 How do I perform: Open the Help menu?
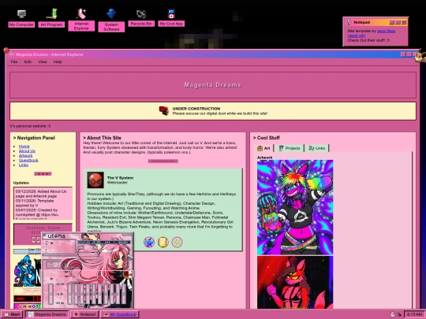[x=58, y=62]
